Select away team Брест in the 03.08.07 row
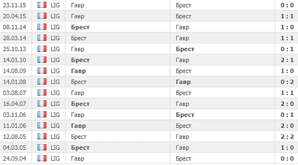298x165 pixels. tap(183, 93)
